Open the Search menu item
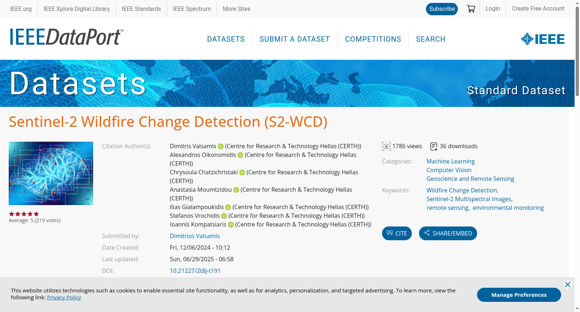 click(x=431, y=39)
